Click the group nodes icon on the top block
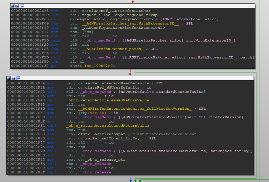 click(22, 5)
